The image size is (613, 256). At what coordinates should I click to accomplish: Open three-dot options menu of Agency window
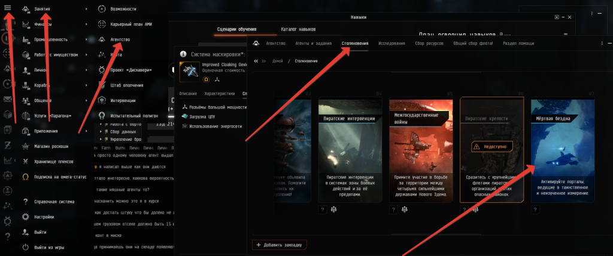602,44
